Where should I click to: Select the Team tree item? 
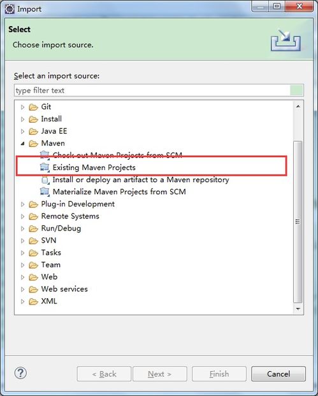coord(50,264)
